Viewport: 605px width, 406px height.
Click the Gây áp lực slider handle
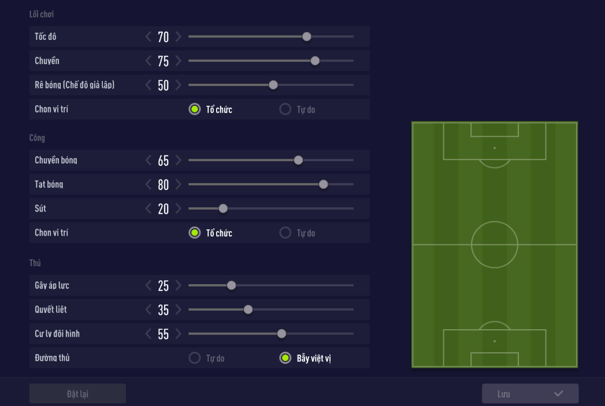pos(232,285)
